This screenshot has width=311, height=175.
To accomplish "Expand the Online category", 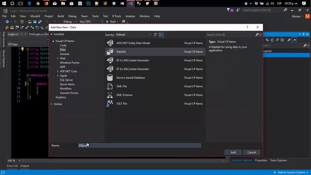I will (52, 104).
